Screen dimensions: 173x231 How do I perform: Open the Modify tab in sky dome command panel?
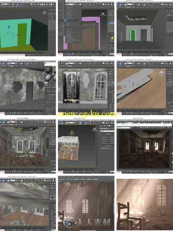tap(53, 183)
